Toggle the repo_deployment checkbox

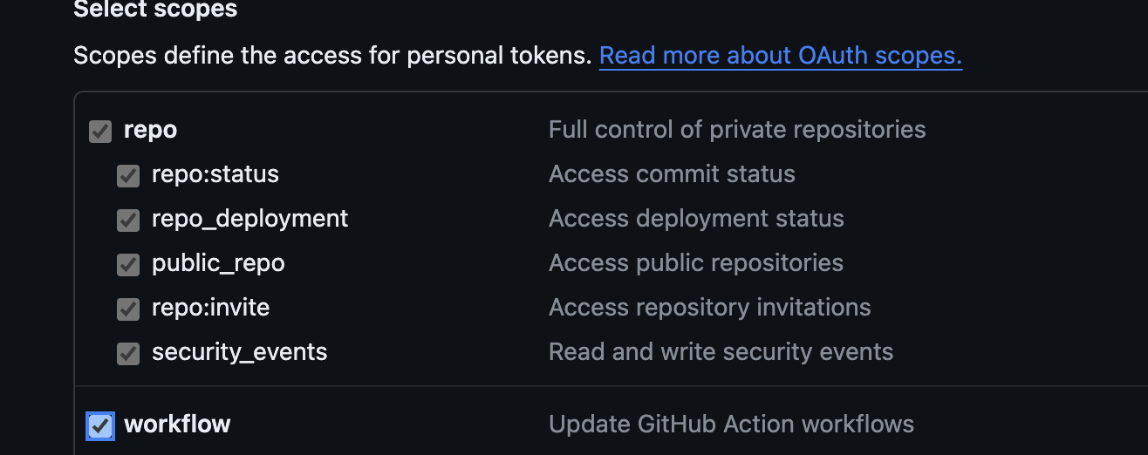pos(128,220)
